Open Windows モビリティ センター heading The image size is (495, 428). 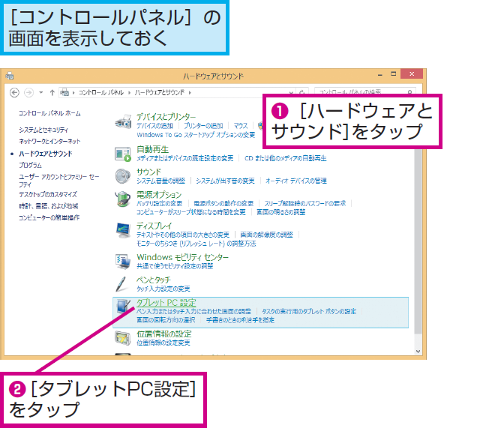click(182, 257)
